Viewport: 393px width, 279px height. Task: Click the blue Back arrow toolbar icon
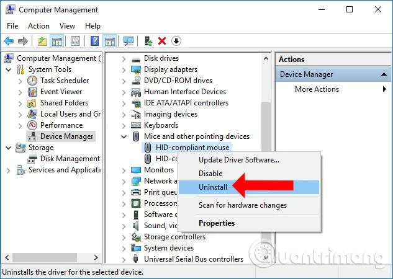click(9, 41)
